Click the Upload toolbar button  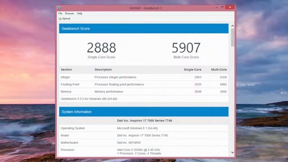(64, 18)
